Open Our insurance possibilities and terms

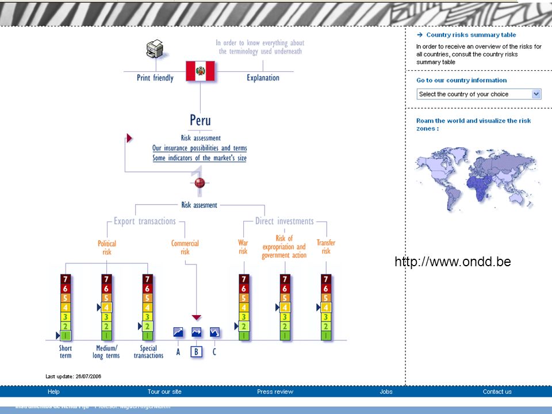(x=200, y=148)
